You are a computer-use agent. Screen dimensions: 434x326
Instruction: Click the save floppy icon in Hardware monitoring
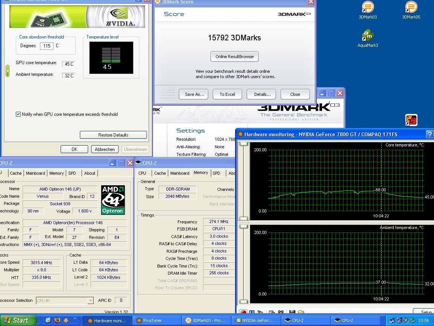[x=292, y=312]
